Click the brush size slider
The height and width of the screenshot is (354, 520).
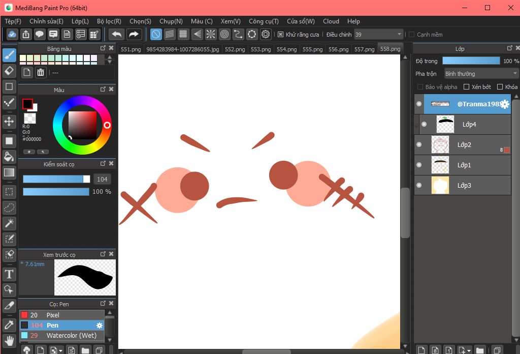coord(56,179)
